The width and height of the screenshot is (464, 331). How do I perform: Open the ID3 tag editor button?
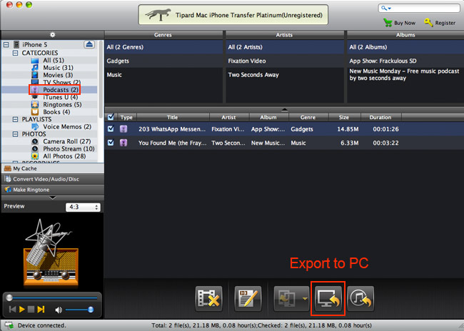point(248,298)
